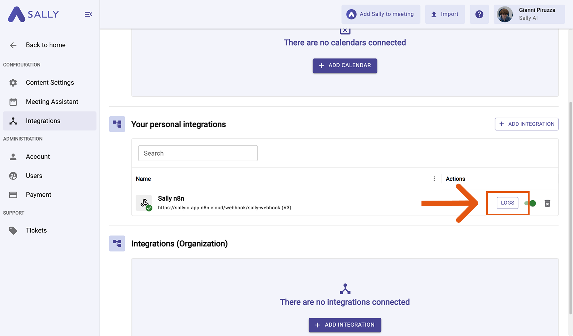Click the page vertical scrollbar

click(x=571, y=207)
